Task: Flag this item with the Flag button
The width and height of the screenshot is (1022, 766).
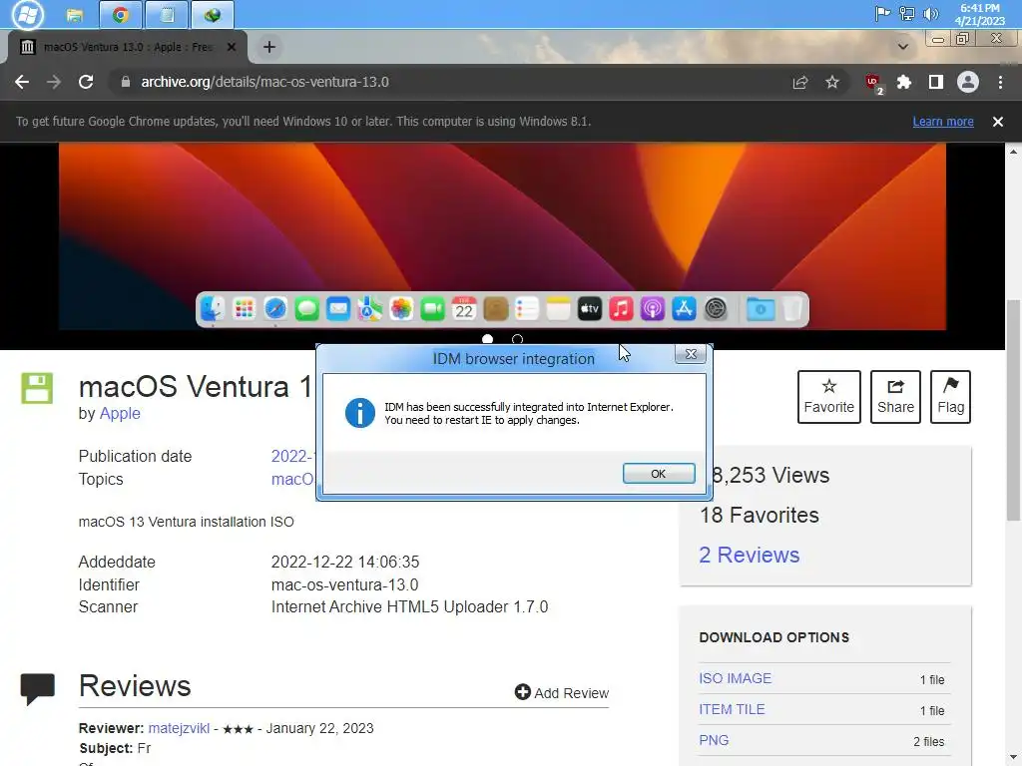Action: (950, 397)
